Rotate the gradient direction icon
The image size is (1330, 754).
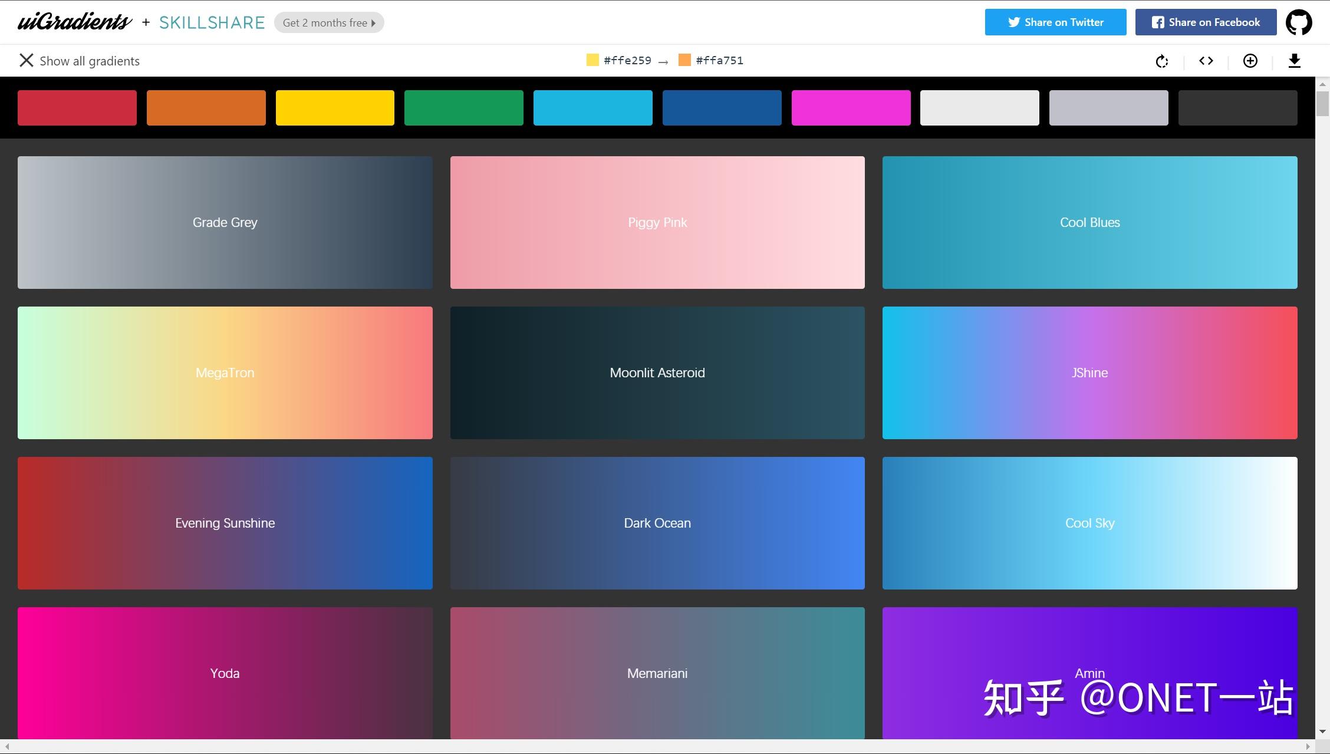point(1161,61)
